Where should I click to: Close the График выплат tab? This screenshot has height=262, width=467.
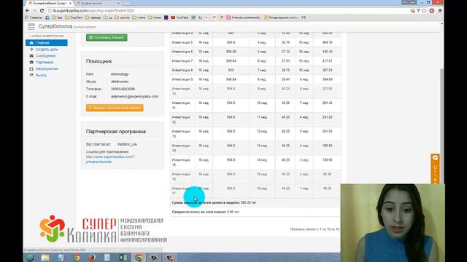(x=118, y=3)
